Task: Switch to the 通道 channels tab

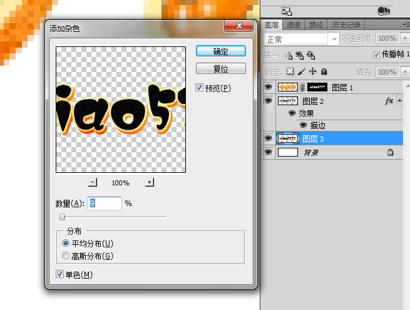Action: (292, 25)
